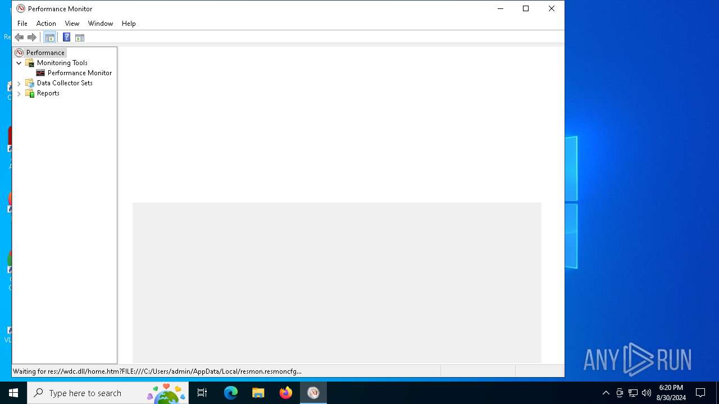Click the network tray icon
Viewport: 719px width, 404px height.
633,393
